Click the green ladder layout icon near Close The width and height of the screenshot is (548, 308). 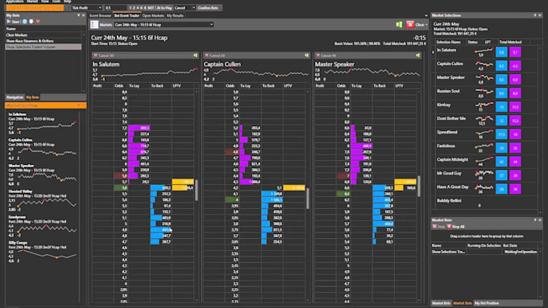[x=399, y=24]
